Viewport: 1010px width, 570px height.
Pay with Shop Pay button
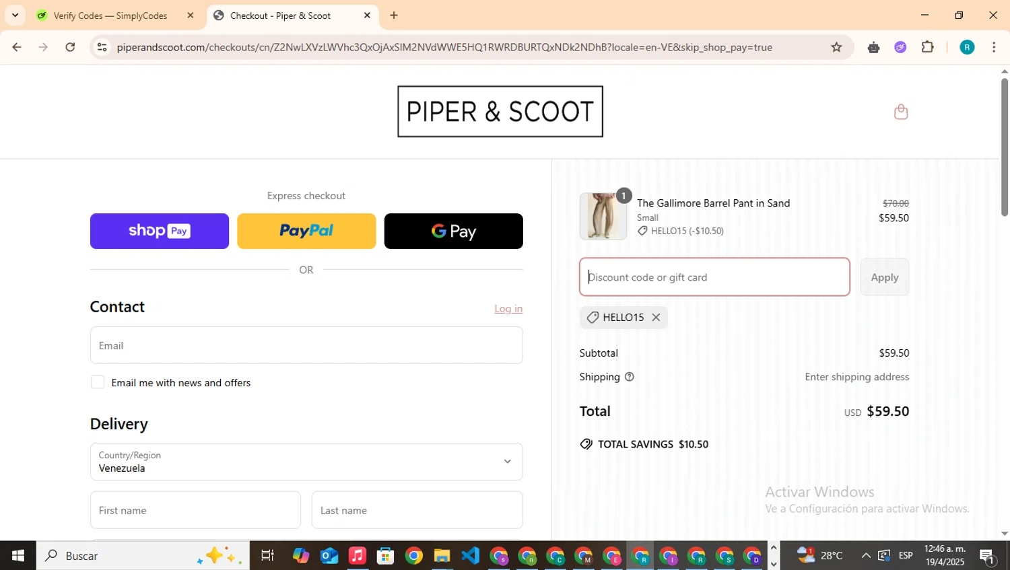coord(160,231)
